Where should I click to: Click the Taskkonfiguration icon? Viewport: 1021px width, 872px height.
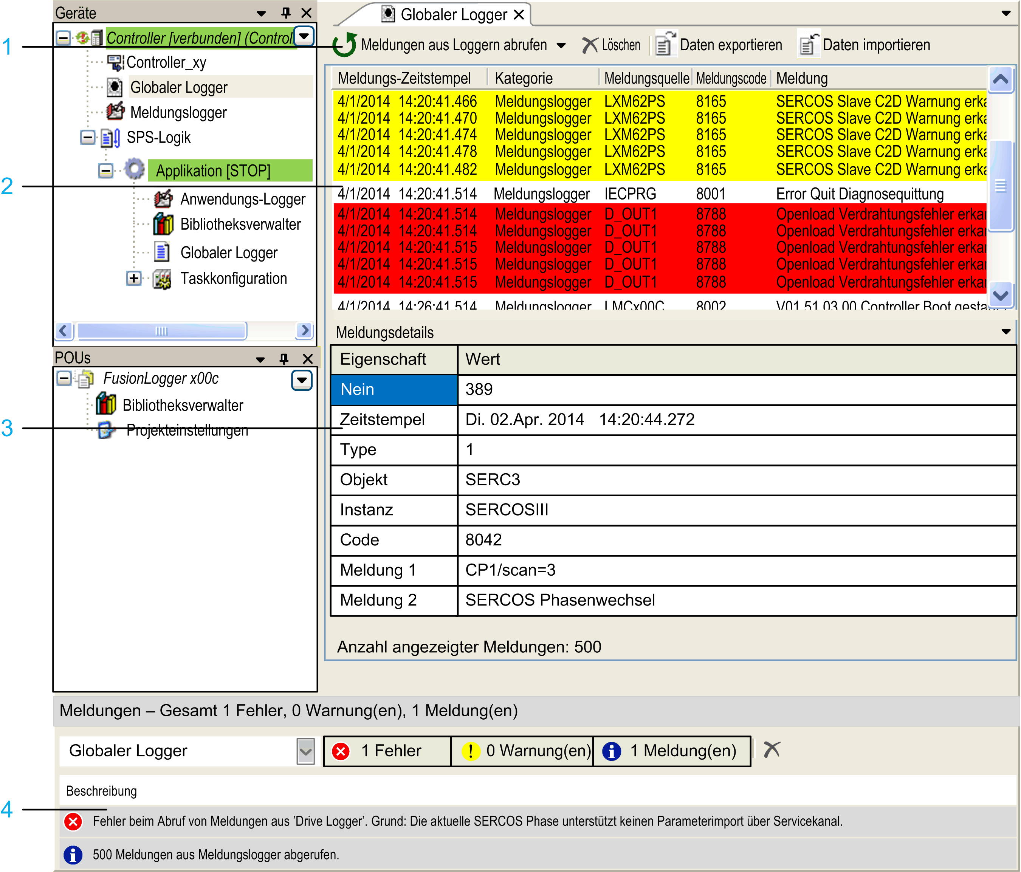click(162, 279)
